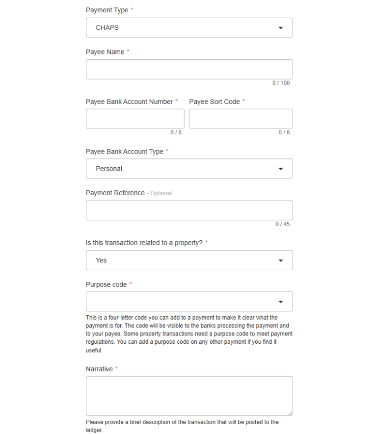
Task: Open the property-related dropdown showing Yes
Action: [182, 260]
